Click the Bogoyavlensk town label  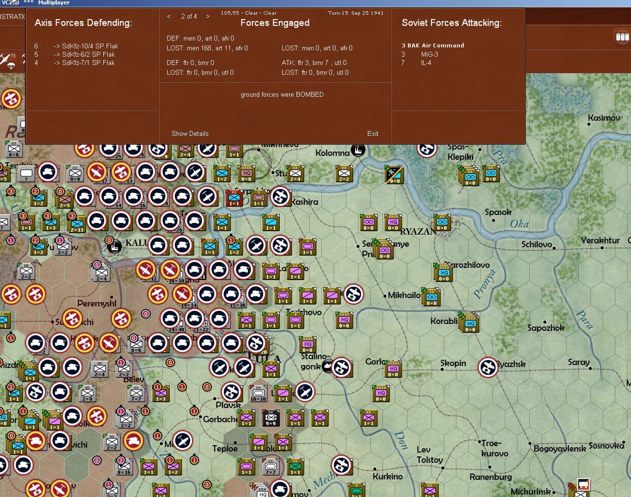coord(560,449)
